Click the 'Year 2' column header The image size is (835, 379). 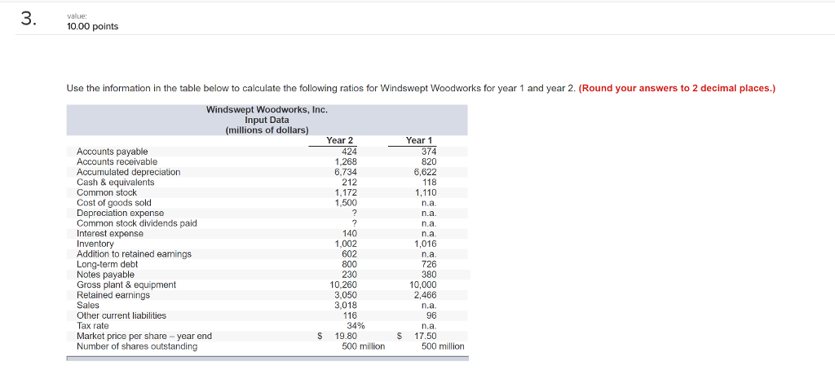tap(340, 140)
